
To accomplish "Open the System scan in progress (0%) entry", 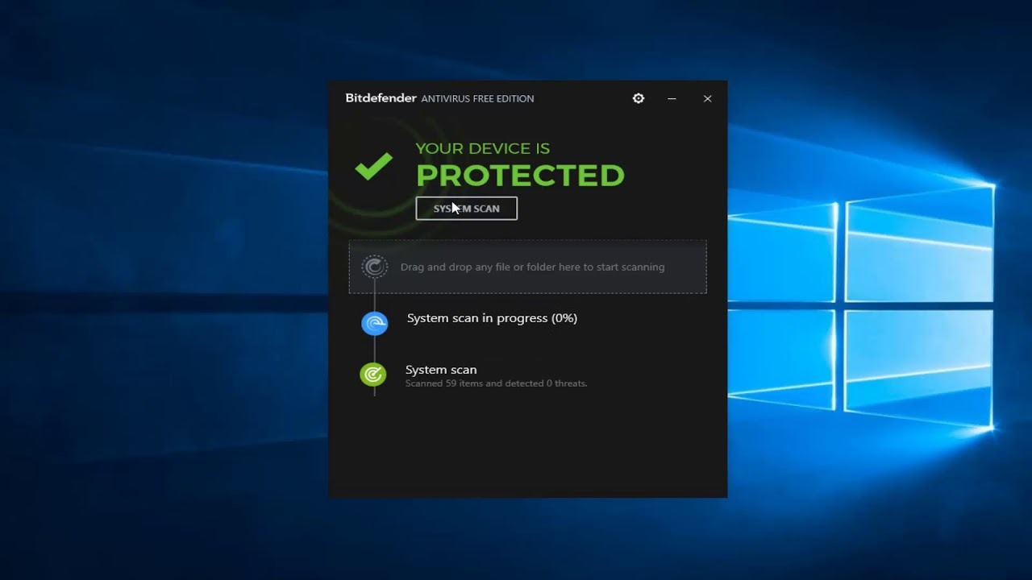I will tap(492, 318).
